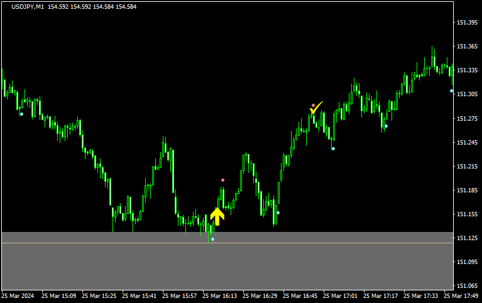
Task: Click the 25 Mar 17:49 time label
Action: (461, 295)
